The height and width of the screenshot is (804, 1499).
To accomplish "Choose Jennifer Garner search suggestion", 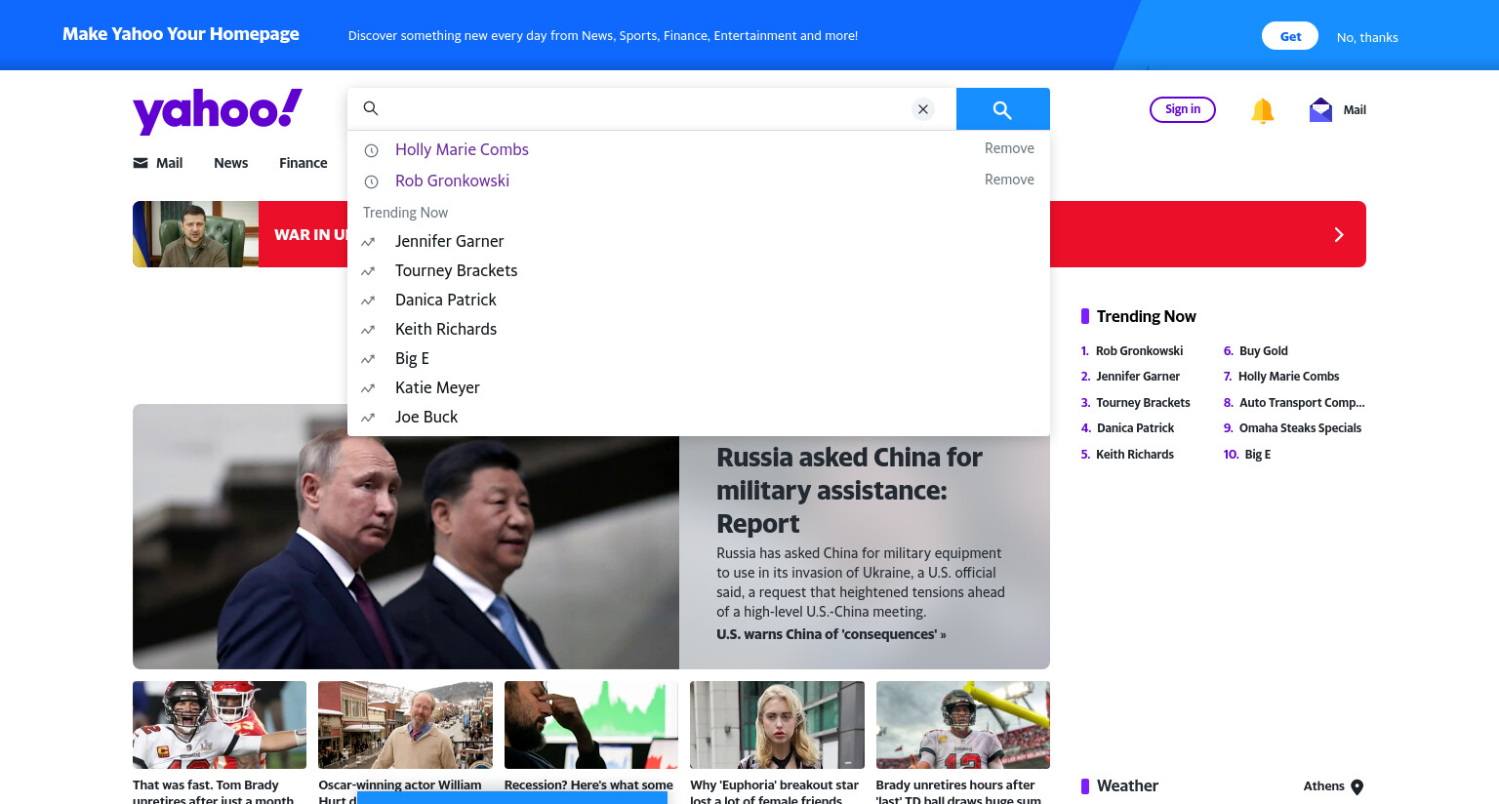I will tap(449, 241).
